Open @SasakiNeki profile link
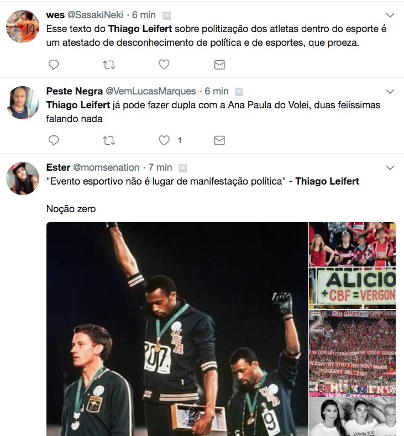 98,14
